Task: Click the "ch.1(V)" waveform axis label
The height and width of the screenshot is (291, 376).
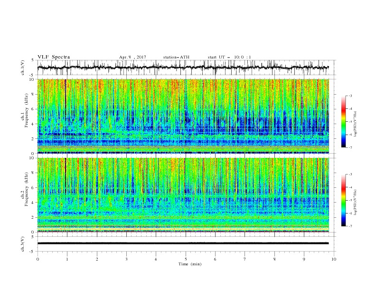Action: 23,68
